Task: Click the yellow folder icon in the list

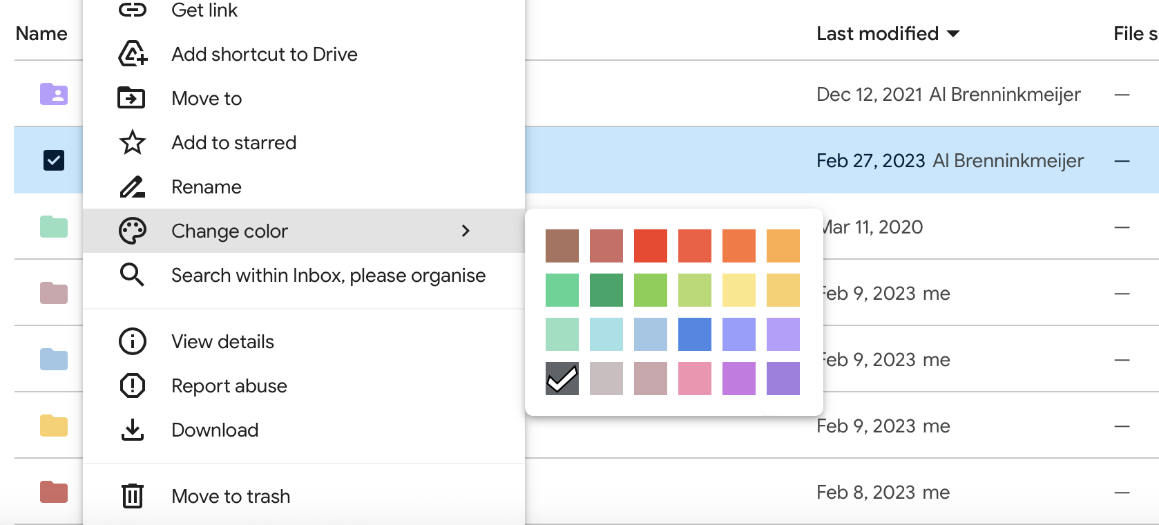Action: point(53,426)
